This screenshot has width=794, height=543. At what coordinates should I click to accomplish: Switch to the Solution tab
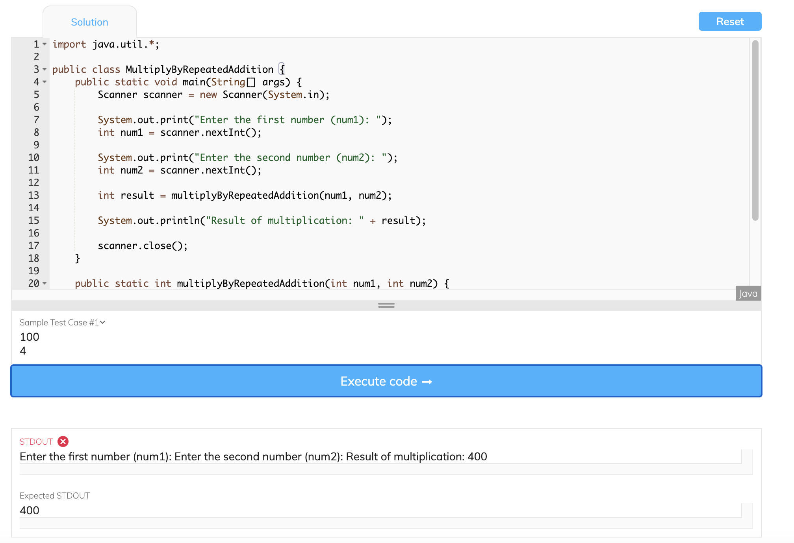coord(89,22)
